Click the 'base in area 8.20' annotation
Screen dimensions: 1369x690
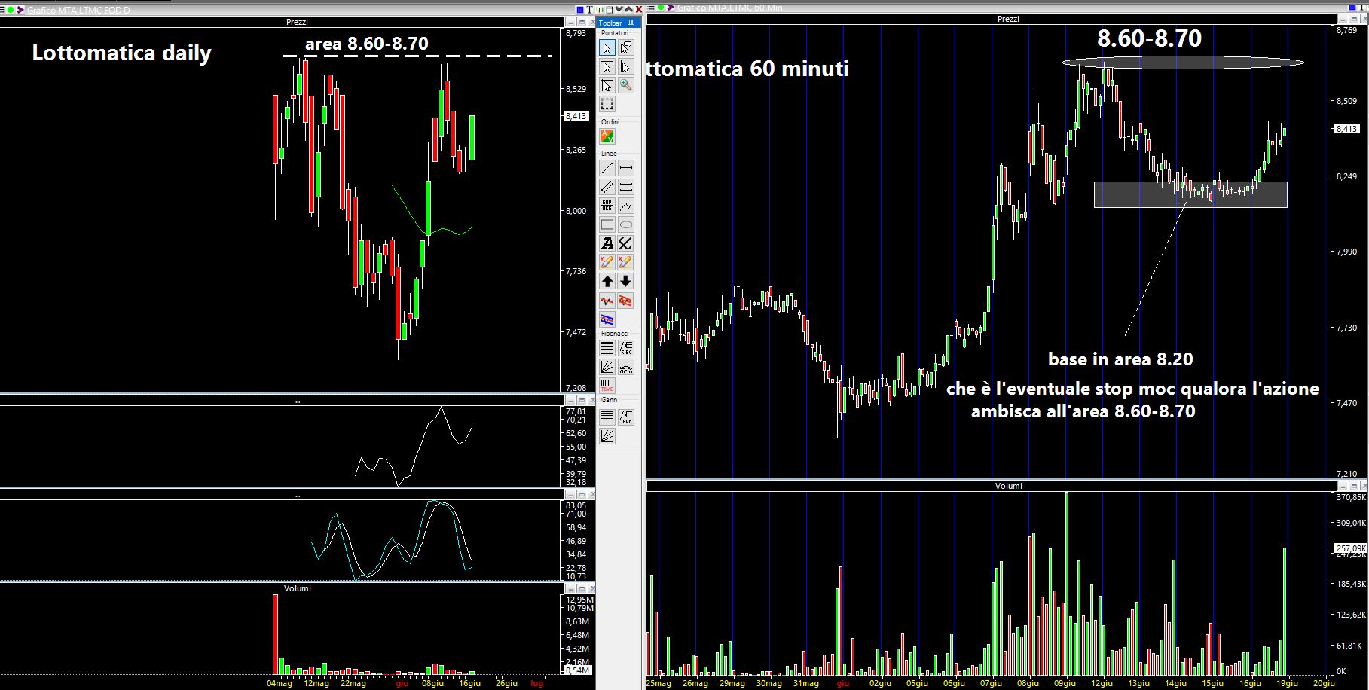(1120, 359)
